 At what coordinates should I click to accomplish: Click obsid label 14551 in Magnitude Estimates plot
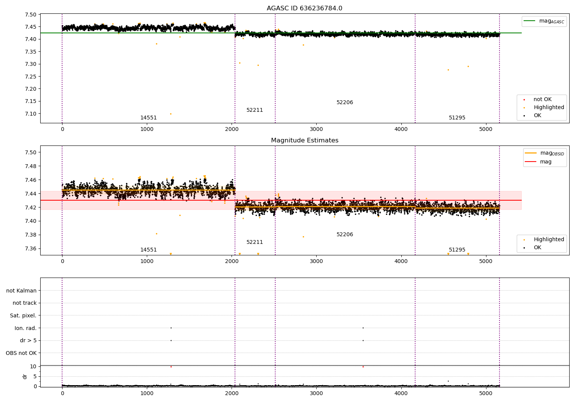tap(148, 250)
